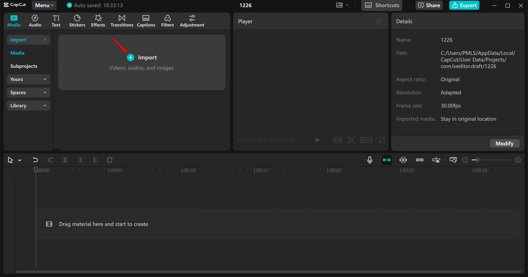Viewport: 528px width, 277px height.
Task: Click the Export button
Action: tap(464, 5)
